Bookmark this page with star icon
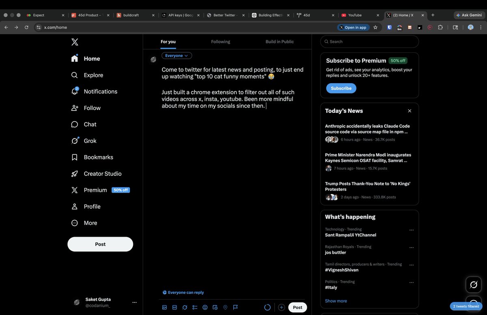Viewport: 487px width, 315px height. tap(375, 27)
